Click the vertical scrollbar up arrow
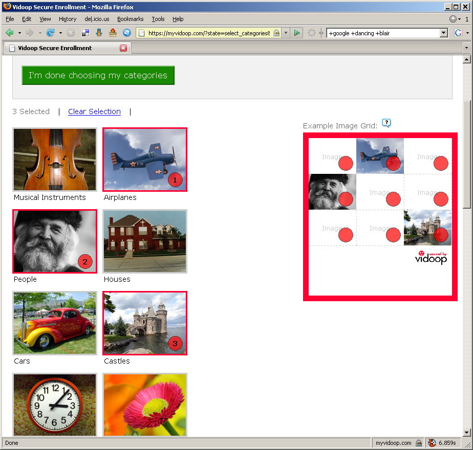This screenshot has width=473, height=450. coord(467,59)
